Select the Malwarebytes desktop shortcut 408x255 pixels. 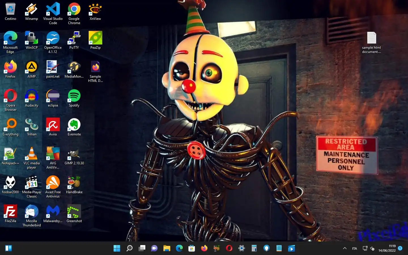pos(53,214)
